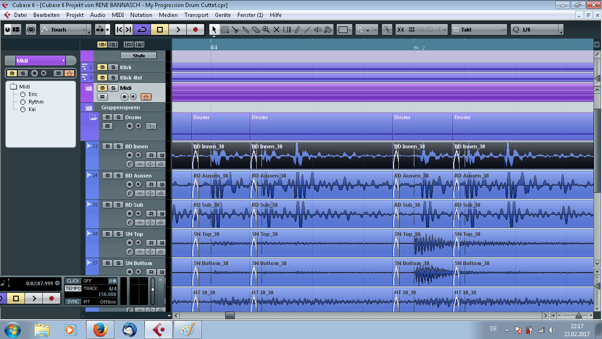Toggle Snap on/off in toolbar
602x339 pixels.
click(400, 30)
